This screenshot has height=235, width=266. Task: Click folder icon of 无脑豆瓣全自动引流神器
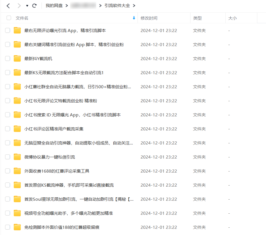pos(17,143)
